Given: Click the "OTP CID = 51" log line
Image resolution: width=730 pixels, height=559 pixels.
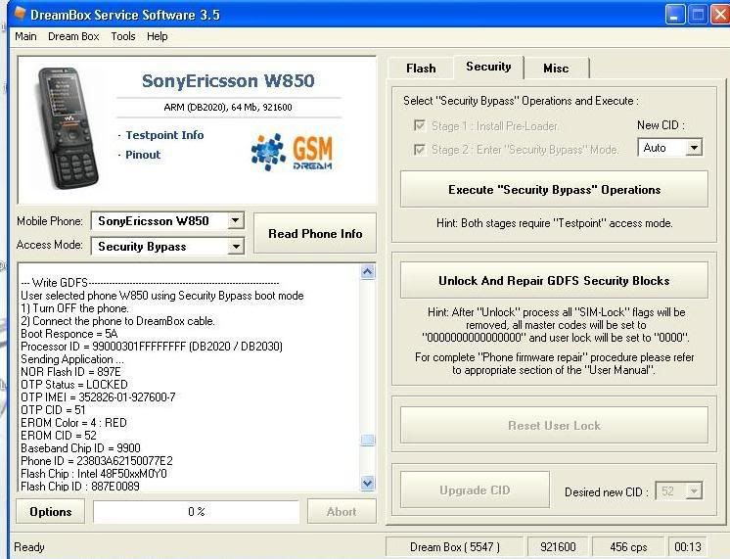Looking at the screenshot, I should [53, 409].
